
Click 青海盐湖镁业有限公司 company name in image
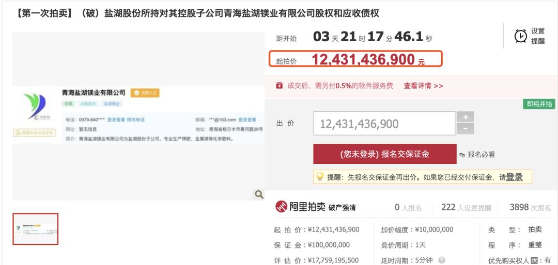[94, 93]
